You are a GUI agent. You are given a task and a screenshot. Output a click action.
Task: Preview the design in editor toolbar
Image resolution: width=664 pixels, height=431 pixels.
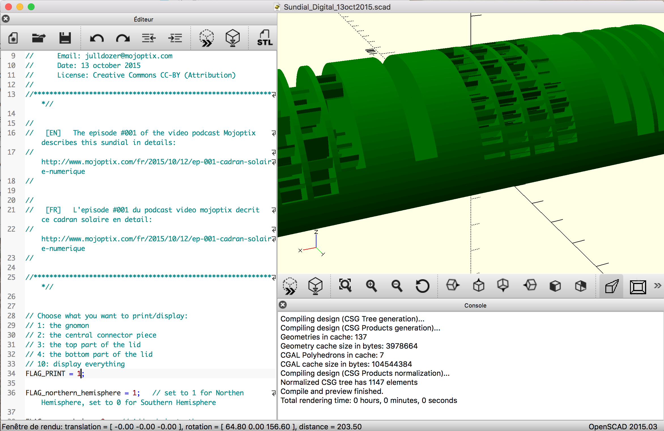coord(207,38)
